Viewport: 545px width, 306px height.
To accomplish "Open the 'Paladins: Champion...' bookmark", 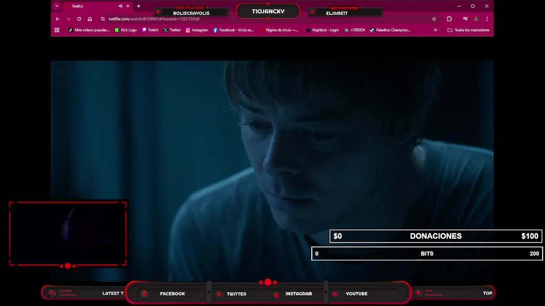I will pyautogui.click(x=390, y=30).
